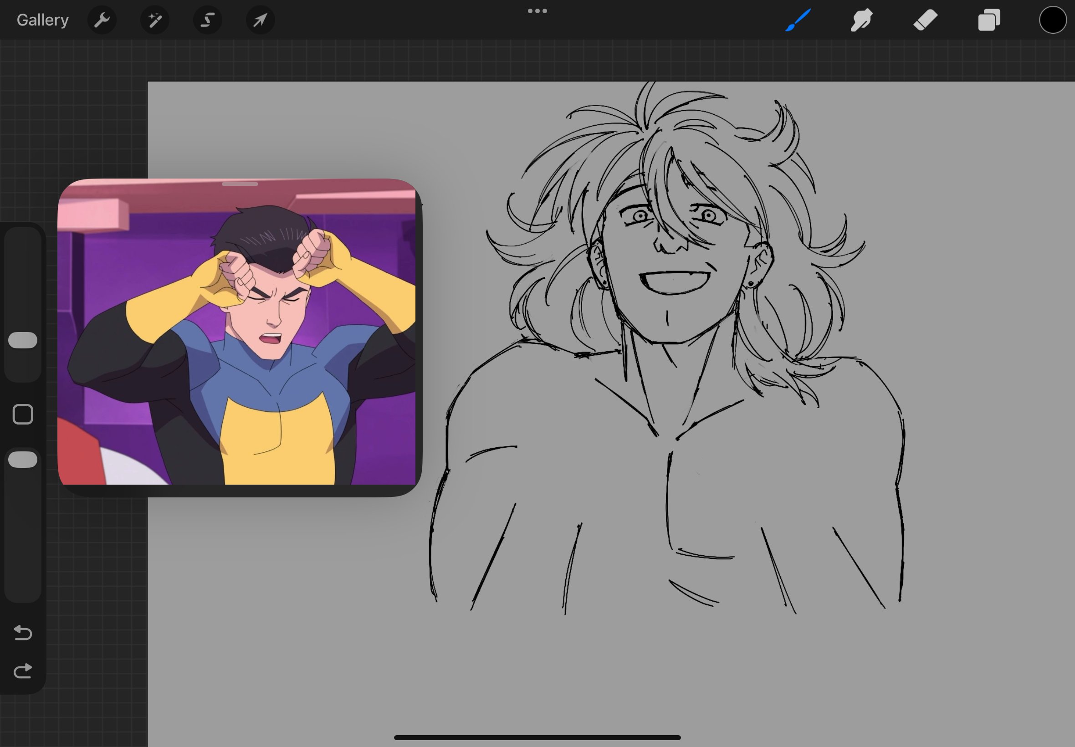The width and height of the screenshot is (1075, 747).
Task: Click the brush size slider handle
Action: point(23,340)
